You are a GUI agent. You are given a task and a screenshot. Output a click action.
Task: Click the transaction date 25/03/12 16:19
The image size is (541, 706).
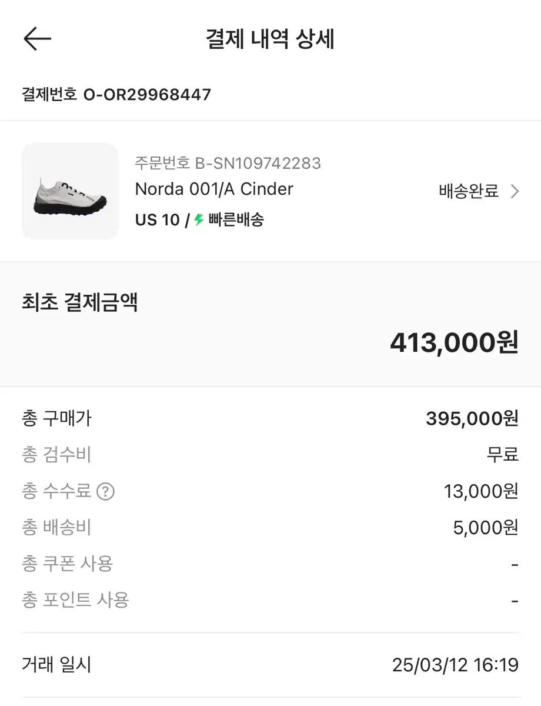tap(455, 665)
